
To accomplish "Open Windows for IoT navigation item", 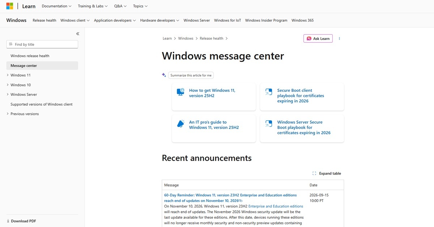I will [x=227, y=20].
